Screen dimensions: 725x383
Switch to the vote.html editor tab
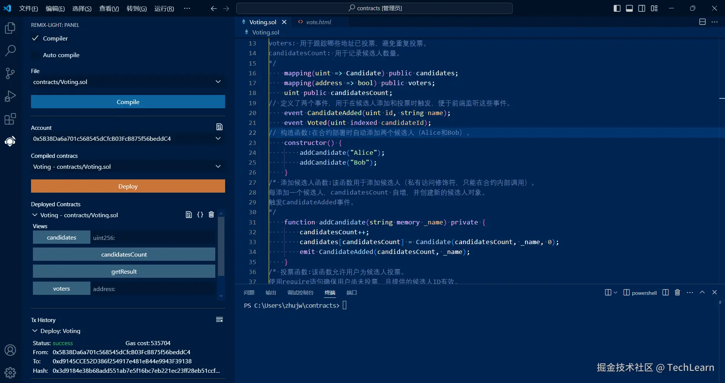pyautogui.click(x=319, y=22)
